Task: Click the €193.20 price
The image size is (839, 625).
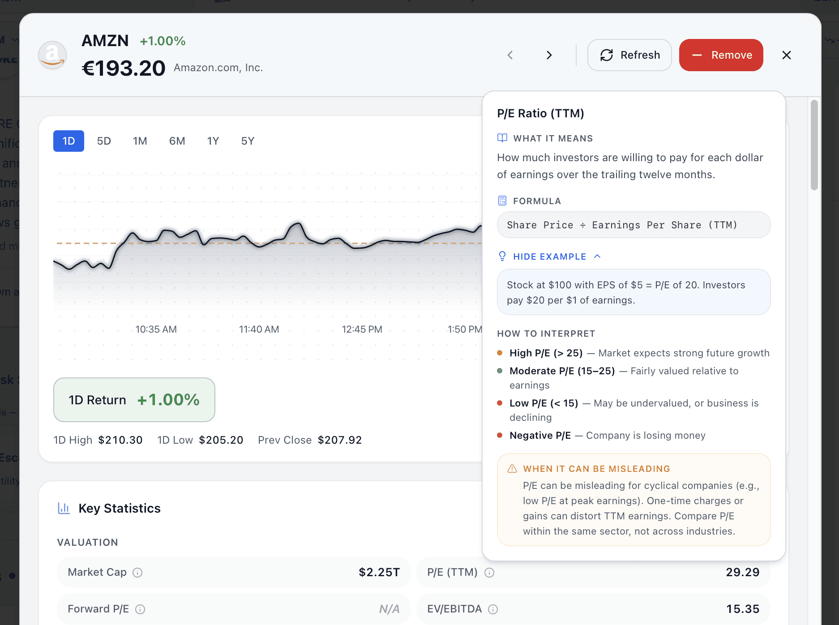Action: click(x=124, y=68)
